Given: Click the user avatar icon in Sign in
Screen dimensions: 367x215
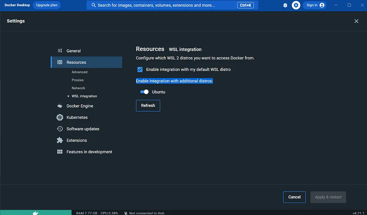Looking at the screenshot, I should coord(322,5).
